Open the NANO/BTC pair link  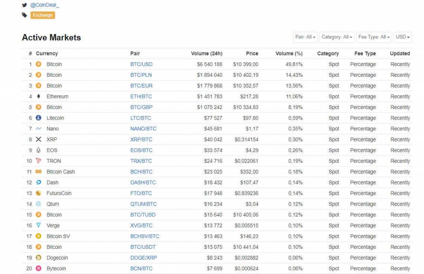pyautogui.click(x=143, y=129)
